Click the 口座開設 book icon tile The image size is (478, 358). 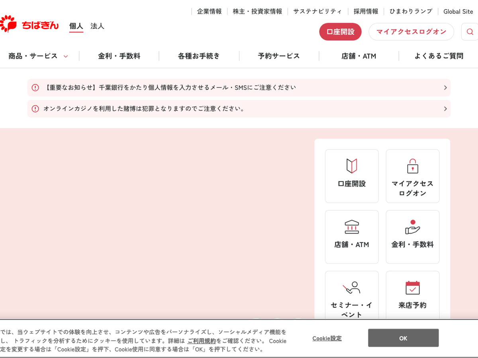click(352, 176)
